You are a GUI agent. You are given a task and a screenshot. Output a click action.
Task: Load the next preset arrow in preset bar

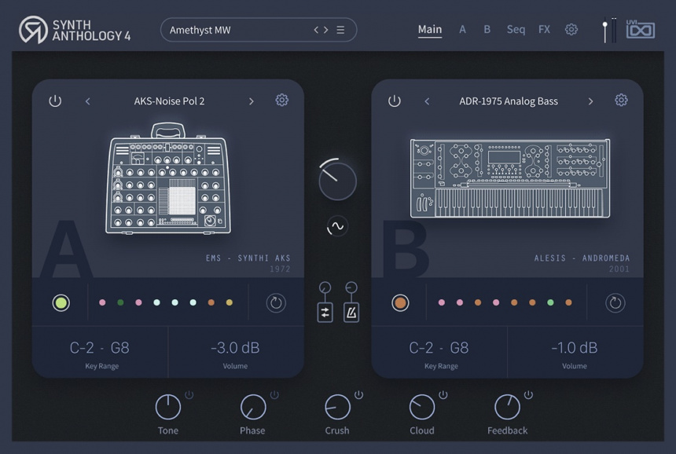[x=326, y=30]
